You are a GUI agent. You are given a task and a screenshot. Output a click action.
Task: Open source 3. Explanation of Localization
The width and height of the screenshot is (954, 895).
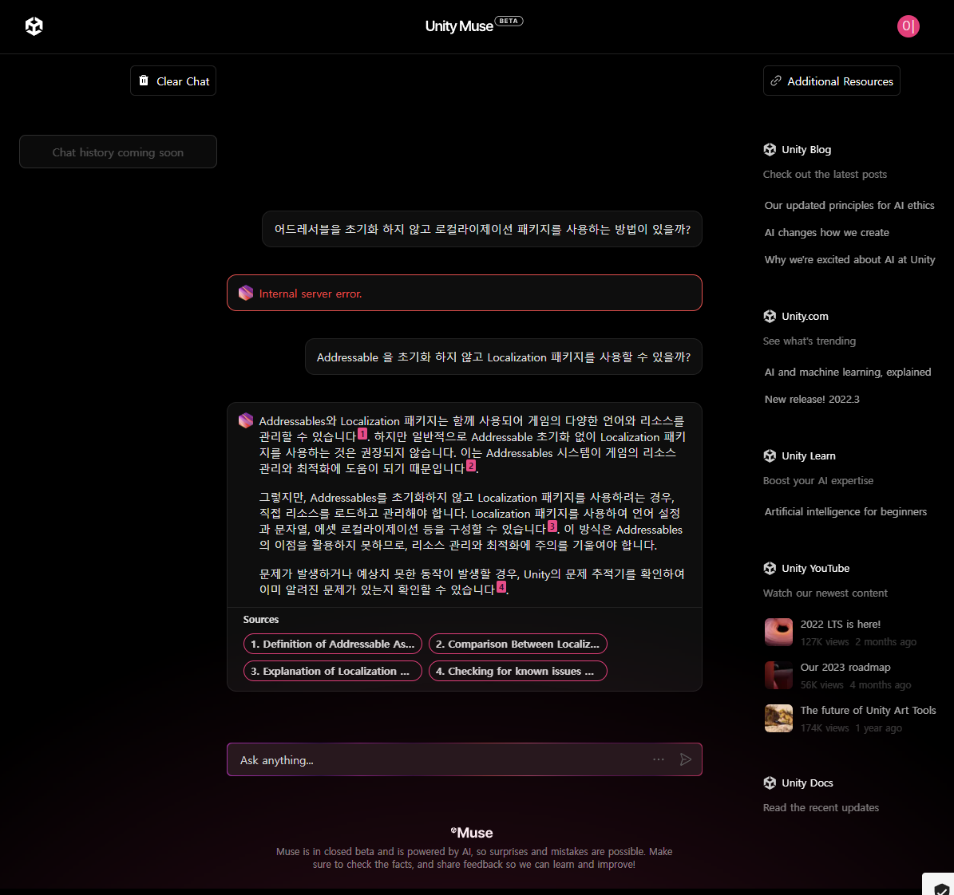[x=333, y=672]
